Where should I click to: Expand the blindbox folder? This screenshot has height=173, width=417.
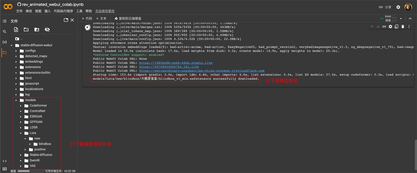pos(30,144)
